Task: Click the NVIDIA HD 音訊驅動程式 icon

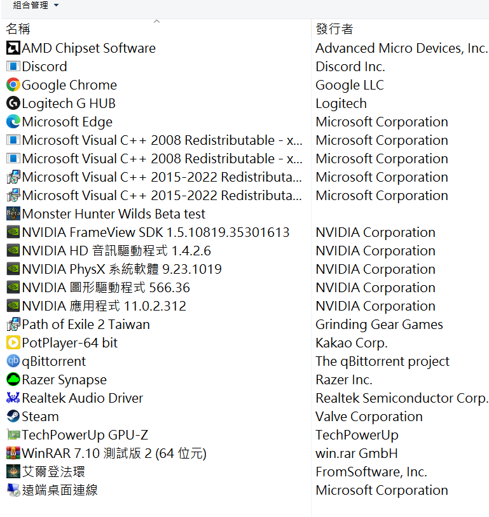Action: (13, 251)
